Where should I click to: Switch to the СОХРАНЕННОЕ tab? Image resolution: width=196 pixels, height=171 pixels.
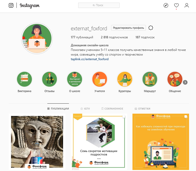point(112,109)
